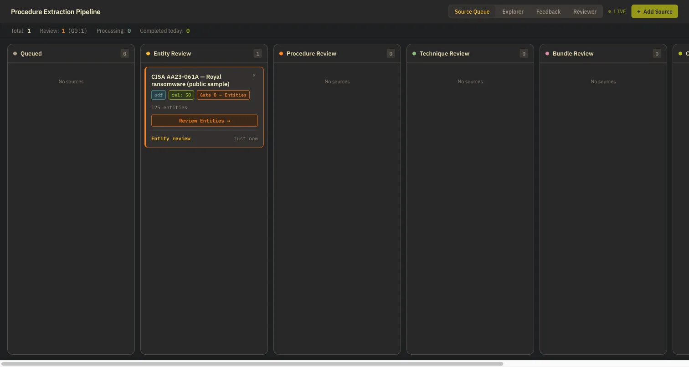Click the orange dot beside Procedure Review
Viewport: 689px width, 367px height.
(281, 54)
